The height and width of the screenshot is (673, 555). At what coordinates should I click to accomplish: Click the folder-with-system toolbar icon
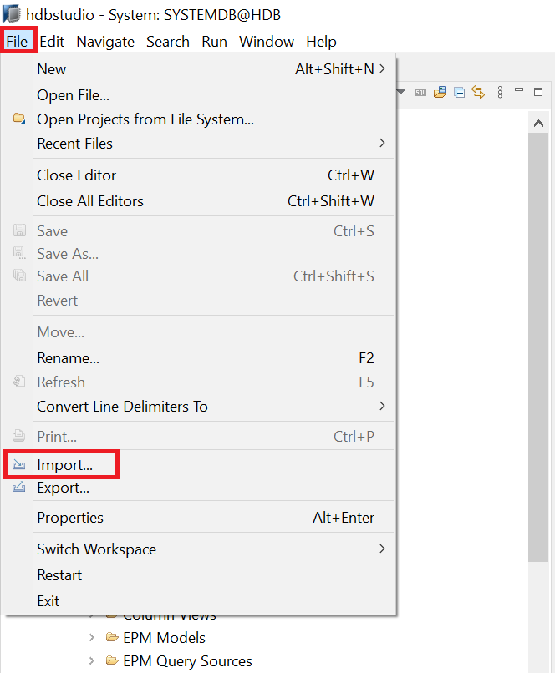click(x=440, y=92)
